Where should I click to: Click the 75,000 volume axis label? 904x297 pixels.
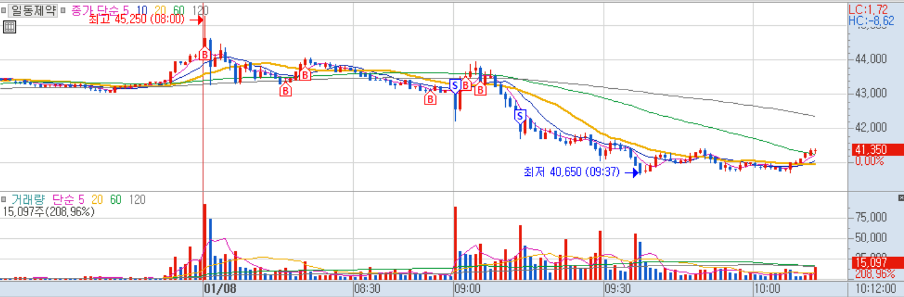[872, 217]
